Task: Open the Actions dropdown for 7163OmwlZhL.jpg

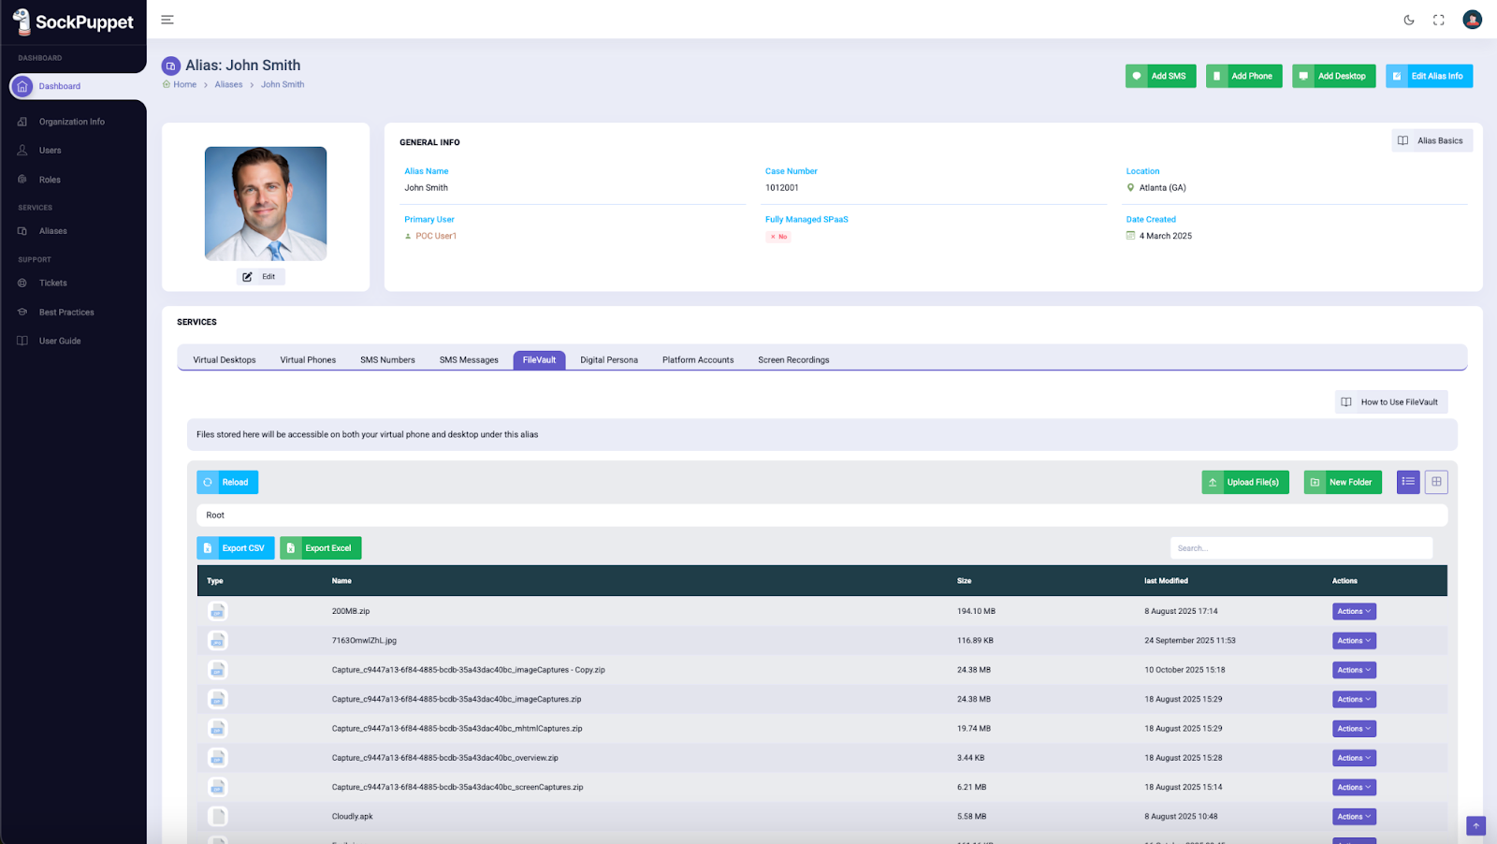Action: (1354, 641)
